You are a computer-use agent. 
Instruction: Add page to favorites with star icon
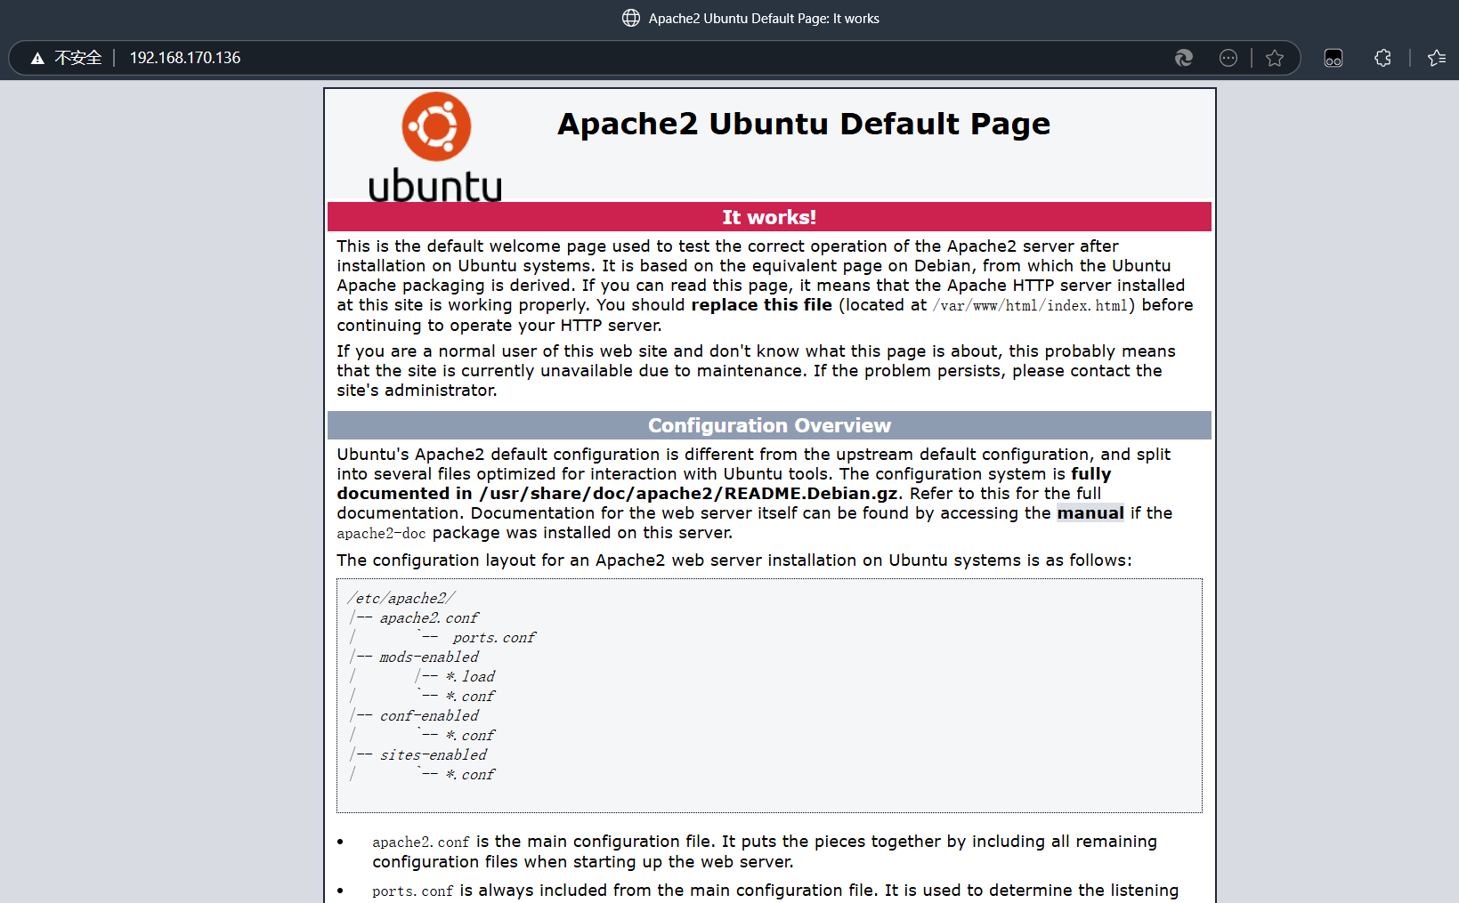1275,58
